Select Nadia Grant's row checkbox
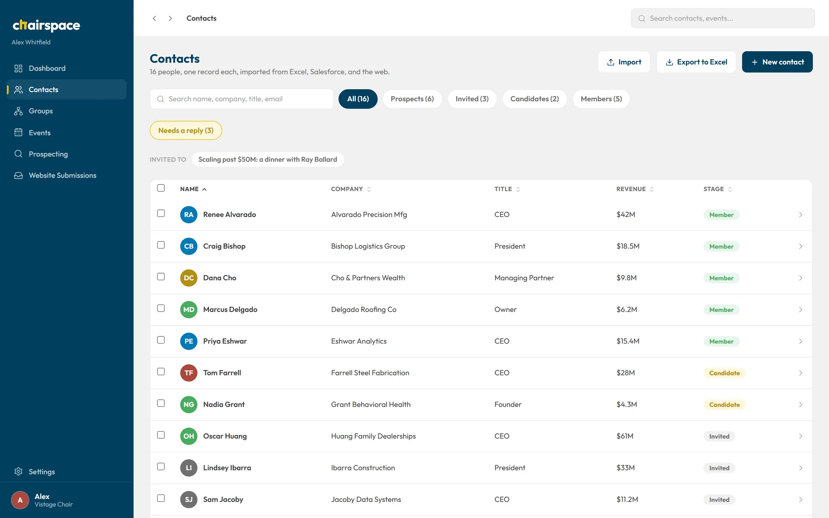 click(x=161, y=403)
